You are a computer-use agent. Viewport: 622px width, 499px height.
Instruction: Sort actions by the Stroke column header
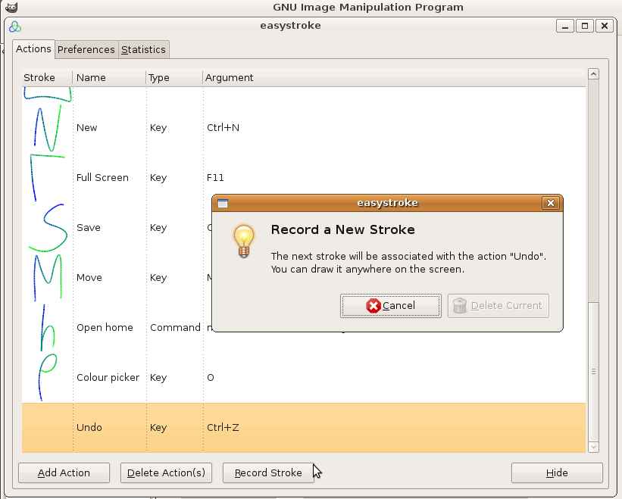pos(47,78)
